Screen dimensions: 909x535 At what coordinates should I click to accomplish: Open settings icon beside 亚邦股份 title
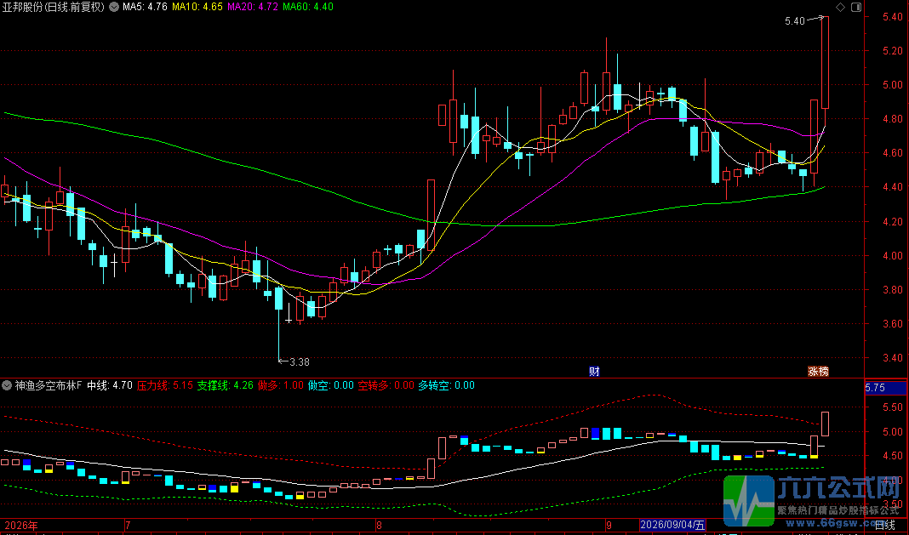(x=114, y=7)
